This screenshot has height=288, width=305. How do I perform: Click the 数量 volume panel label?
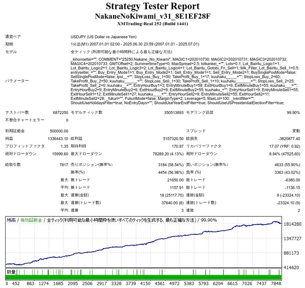[11, 272]
